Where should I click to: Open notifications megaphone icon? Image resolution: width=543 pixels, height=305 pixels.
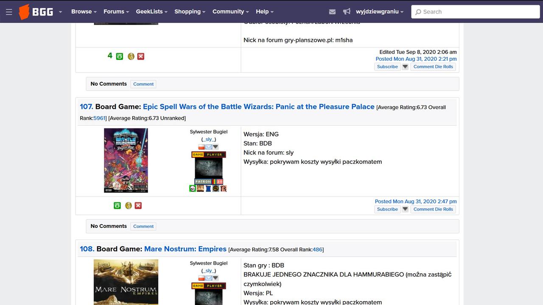(x=347, y=12)
